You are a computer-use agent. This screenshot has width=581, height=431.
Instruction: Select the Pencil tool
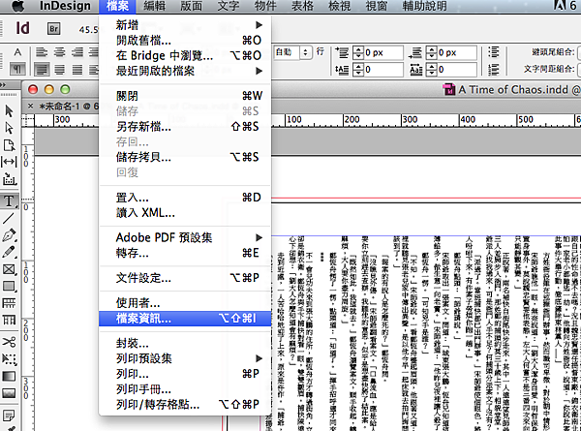pyautogui.click(x=9, y=252)
